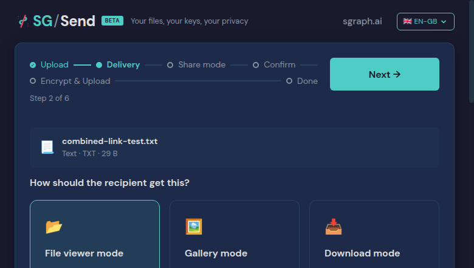Open the sgraph.ai link
This screenshot has height=268, width=474.
pyautogui.click(x=362, y=21)
